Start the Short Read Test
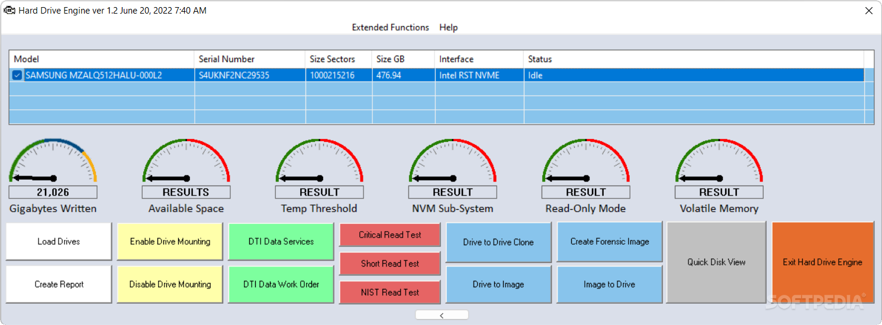882x325 pixels. [390, 264]
